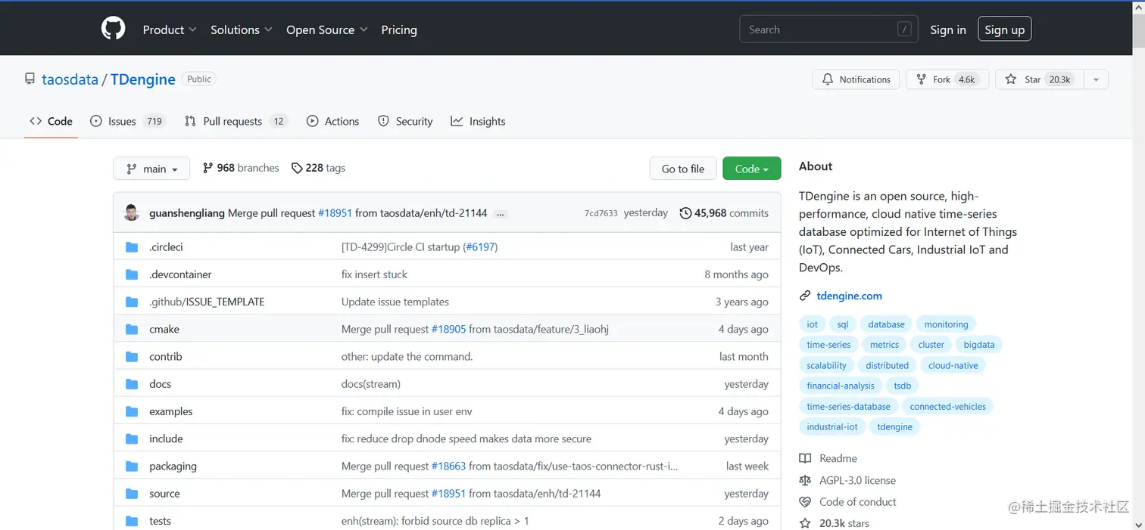
Task: Switch to the Actions tab
Action: (333, 121)
